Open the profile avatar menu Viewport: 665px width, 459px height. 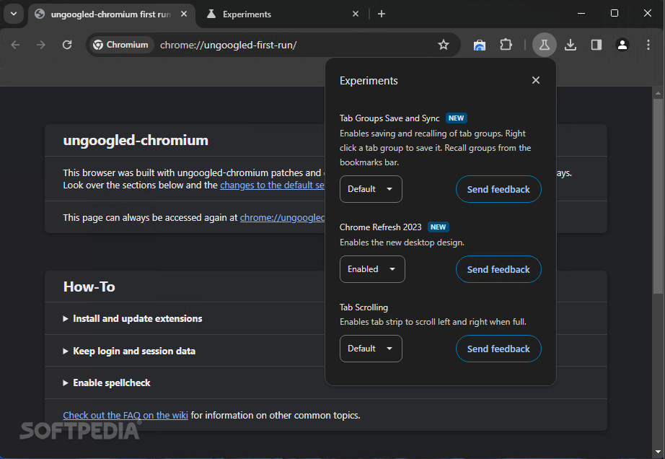622,45
